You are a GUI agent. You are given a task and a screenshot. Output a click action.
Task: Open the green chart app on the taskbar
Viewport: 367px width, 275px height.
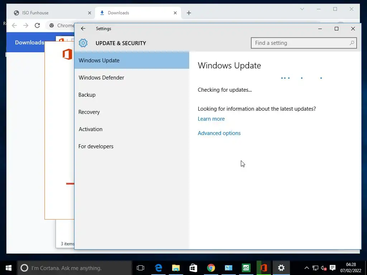246,268
